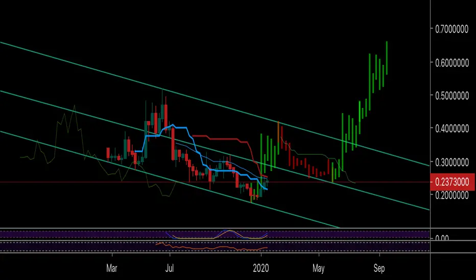The width and height of the screenshot is (476, 280).
Task: Click the Mar label on time axis
Action: pos(112,268)
